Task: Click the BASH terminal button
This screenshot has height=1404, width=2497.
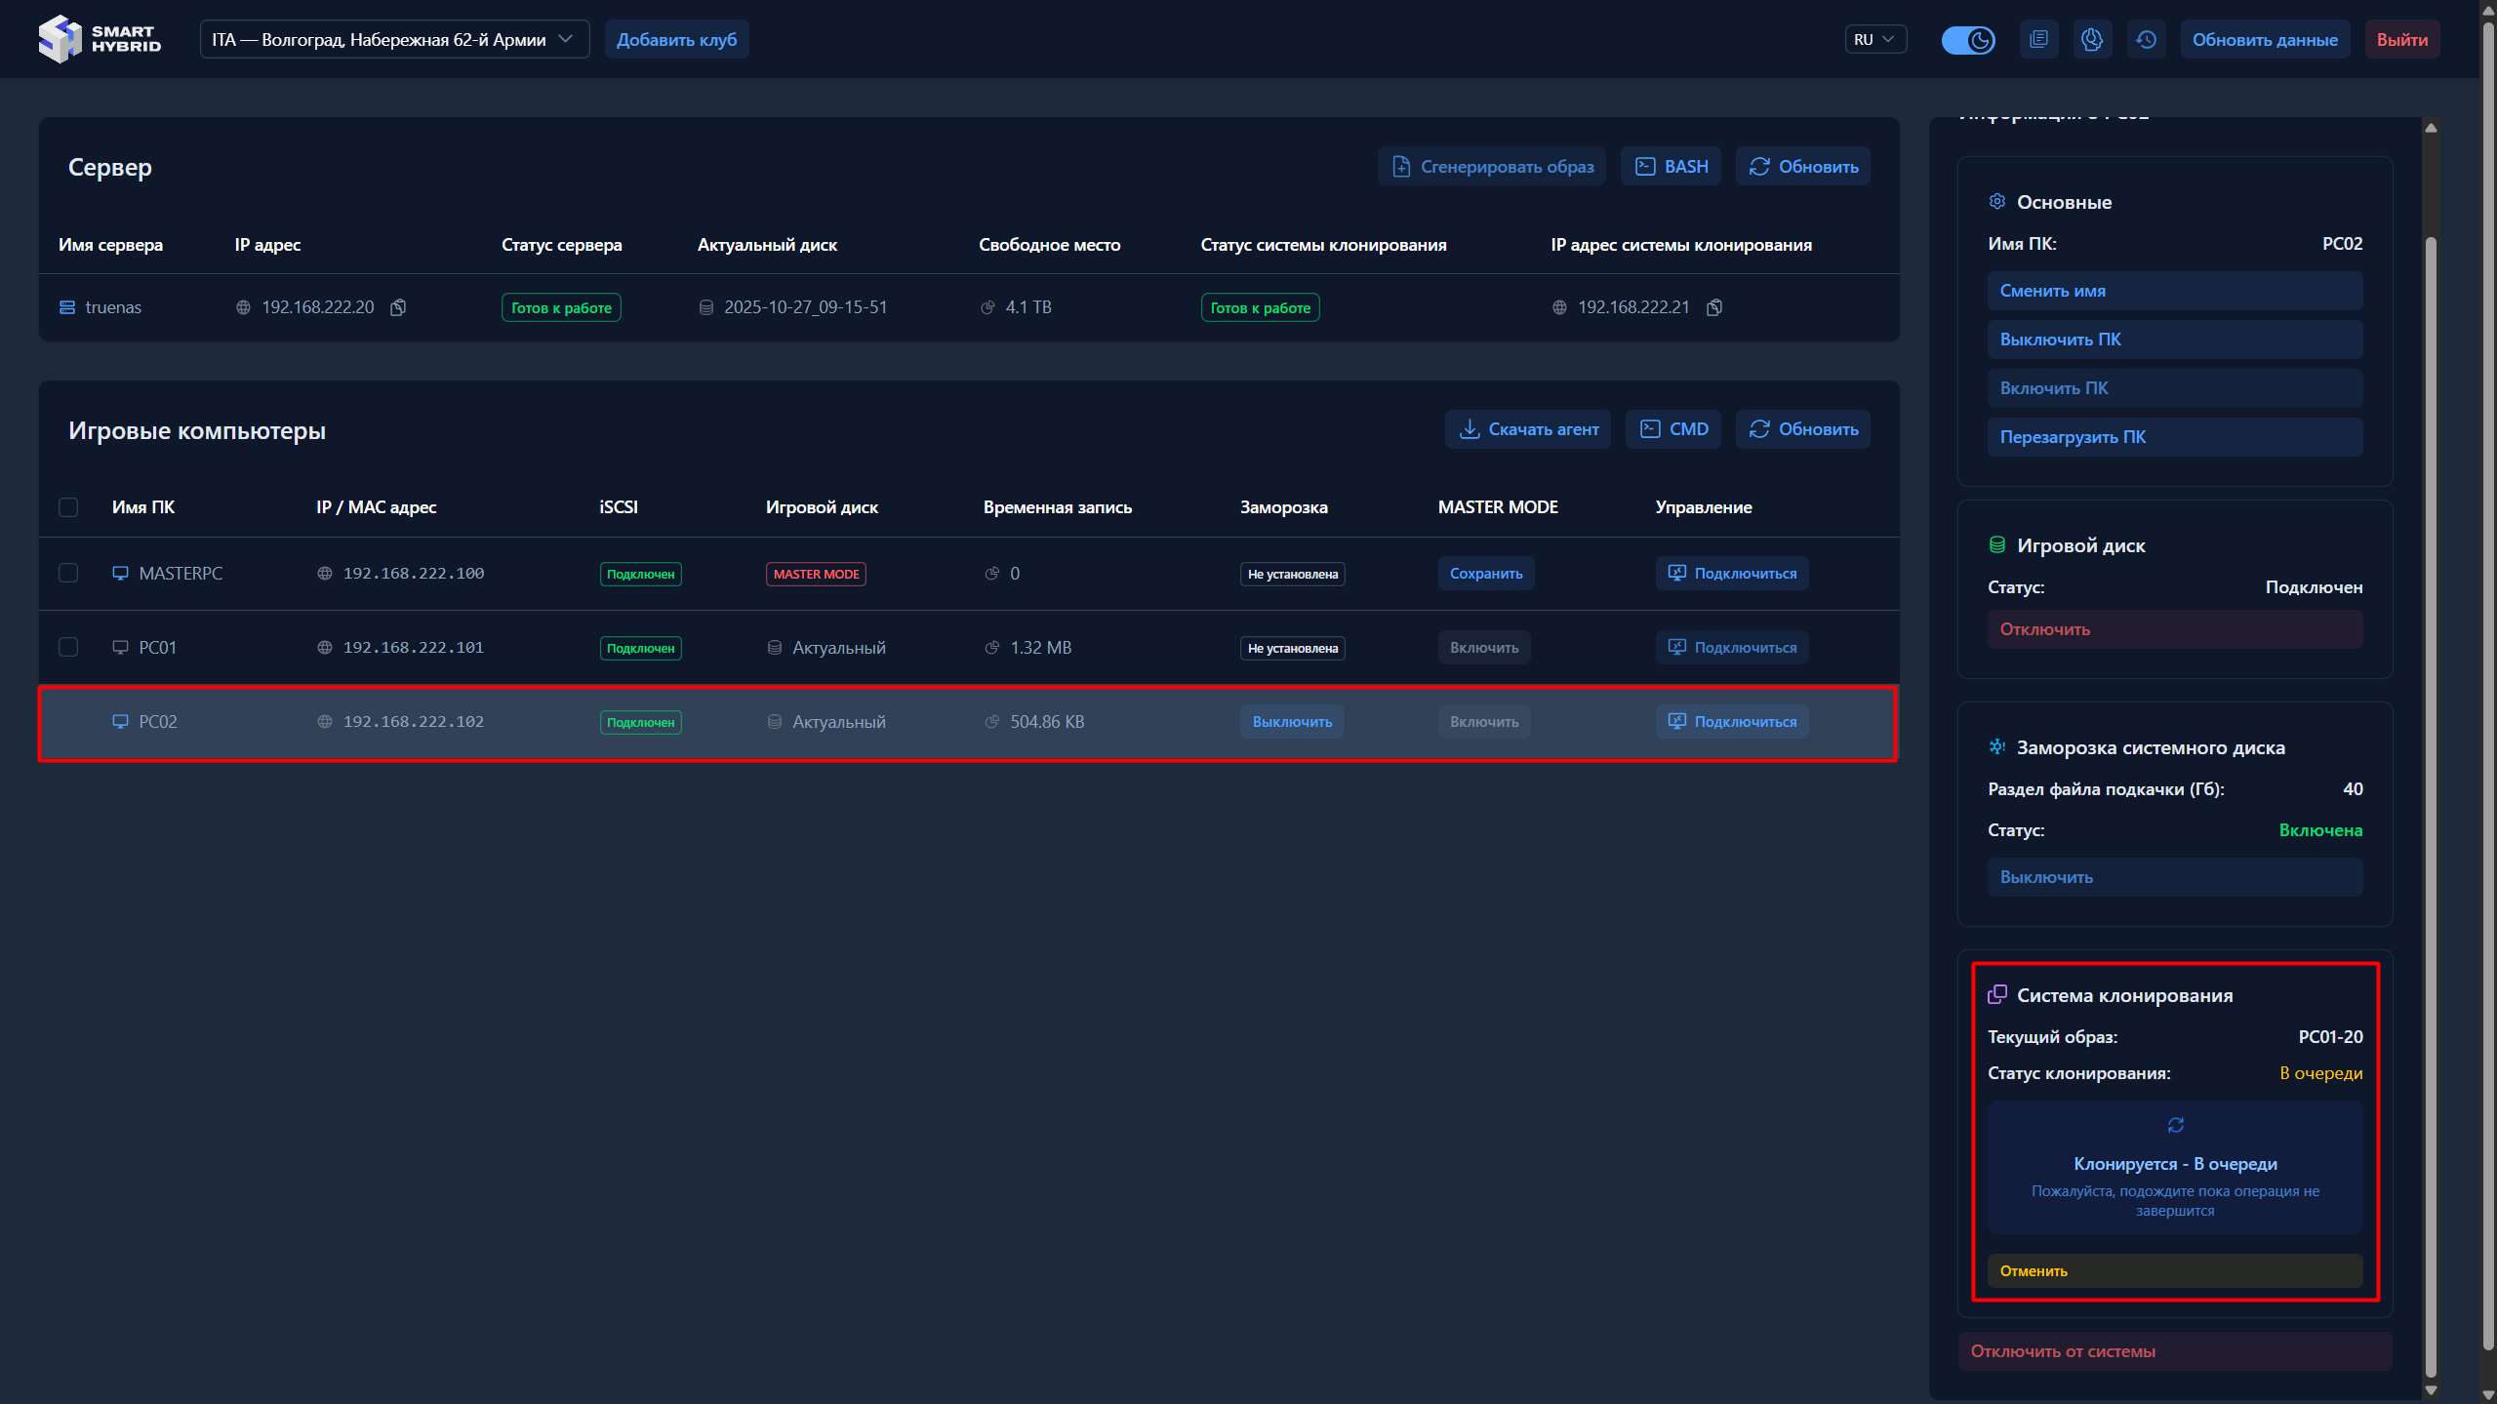Action: pyautogui.click(x=1671, y=167)
